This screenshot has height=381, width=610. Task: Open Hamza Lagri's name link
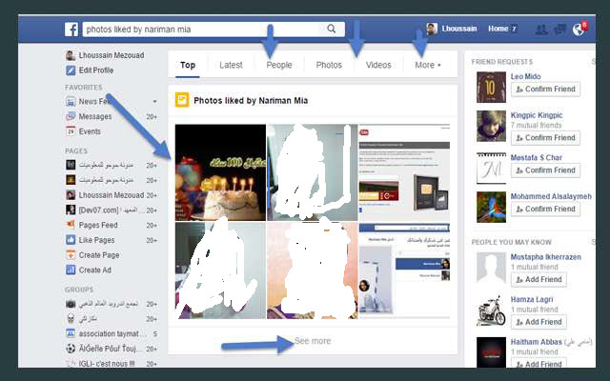pyautogui.click(x=532, y=299)
